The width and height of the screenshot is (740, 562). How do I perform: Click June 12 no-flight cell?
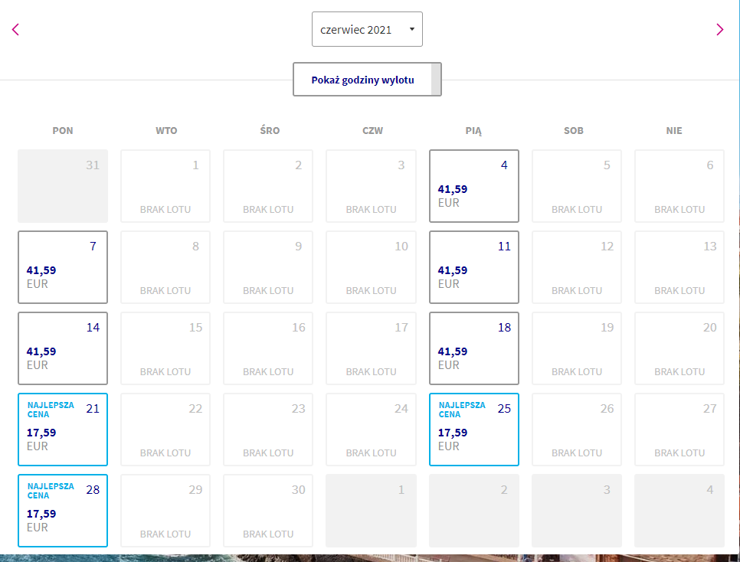tap(577, 267)
